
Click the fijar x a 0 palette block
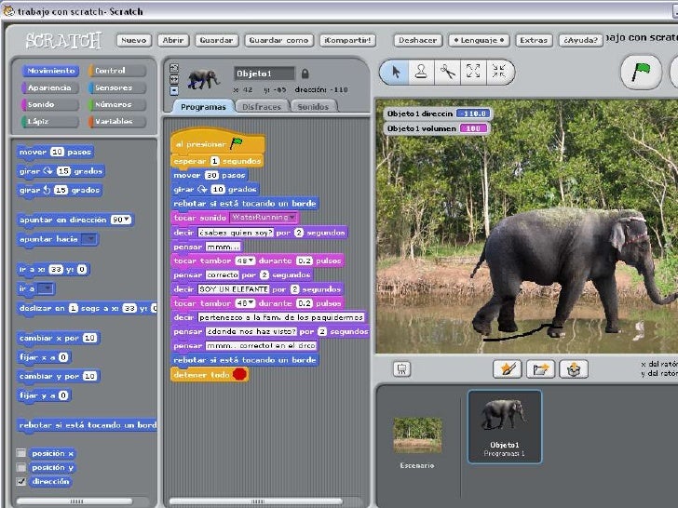(x=44, y=357)
